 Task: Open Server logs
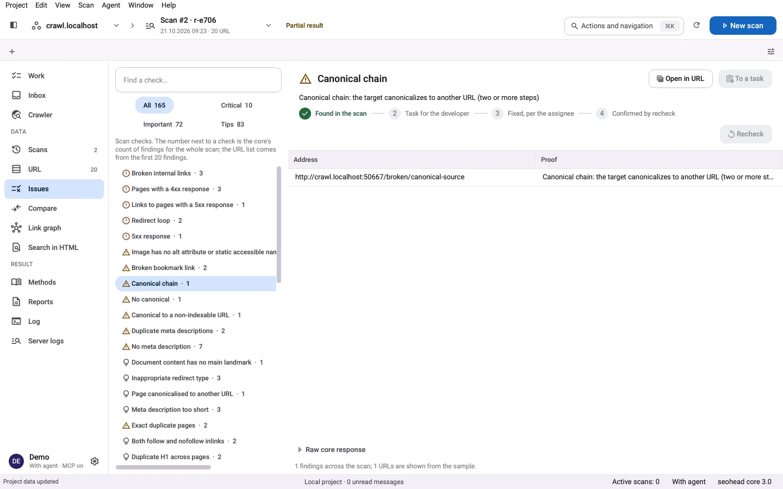[x=54, y=341]
